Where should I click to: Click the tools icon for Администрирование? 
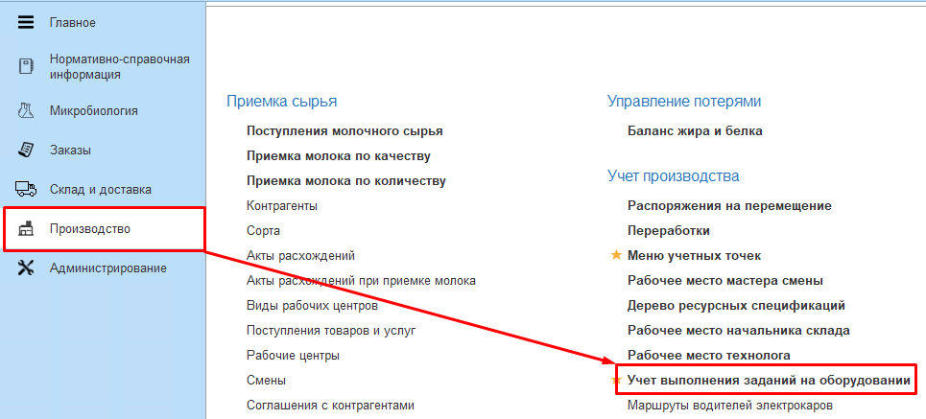pyautogui.click(x=26, y=268)
